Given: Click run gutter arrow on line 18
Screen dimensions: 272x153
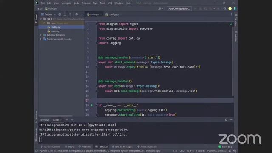Looking at the screenshot, I should pyautogui.click(x=92, y=105).
